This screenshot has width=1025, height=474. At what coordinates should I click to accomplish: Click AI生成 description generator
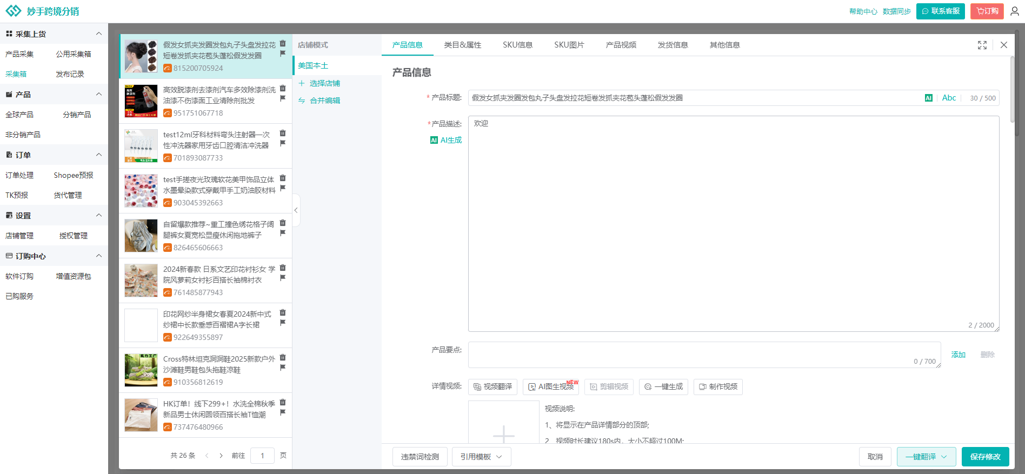tap(446, 140)
